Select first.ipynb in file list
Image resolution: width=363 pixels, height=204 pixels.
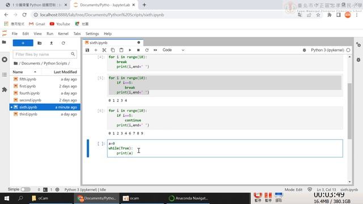click(x=45, y=86)
